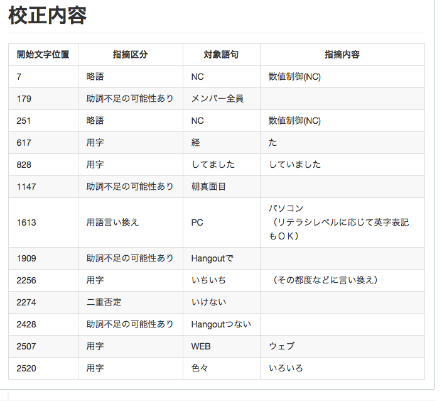Screen dimensions: 442x401
Task: Click the してました phrase
Action: (213, 165)
